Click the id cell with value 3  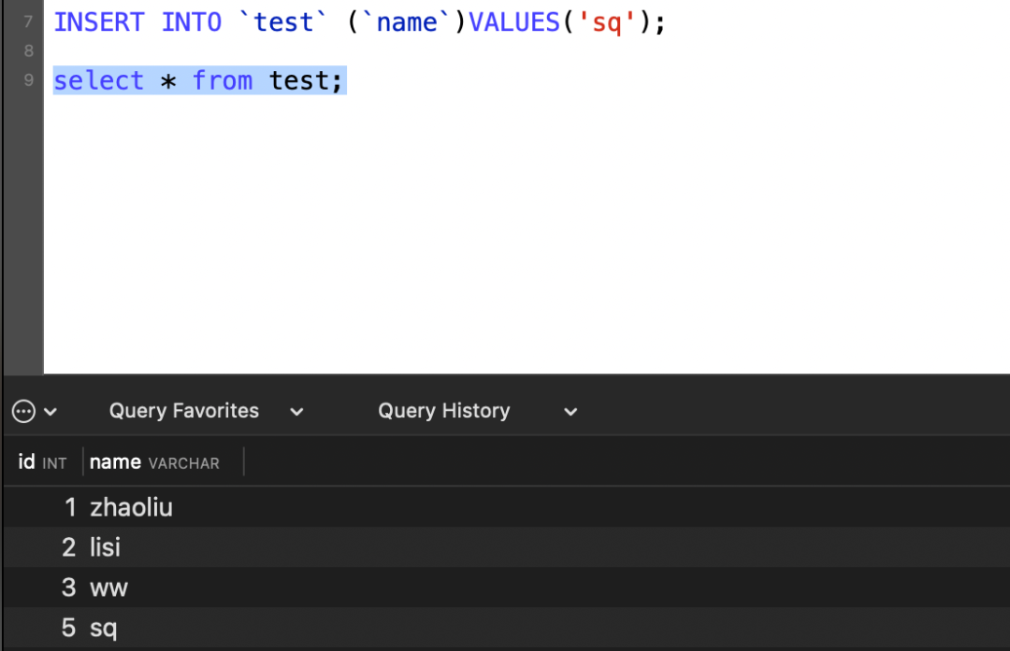point(68,587)
